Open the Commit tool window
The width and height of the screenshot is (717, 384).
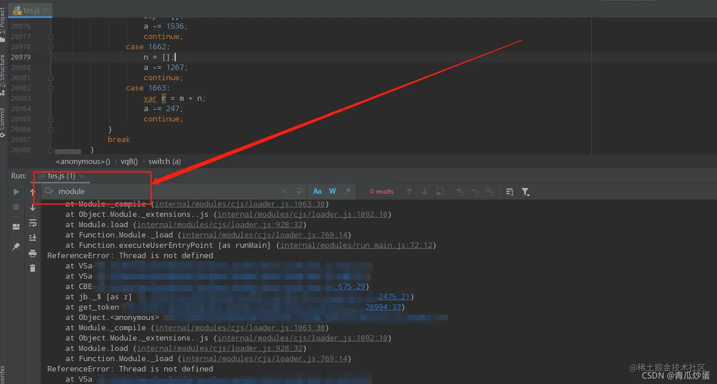point(3,122)
